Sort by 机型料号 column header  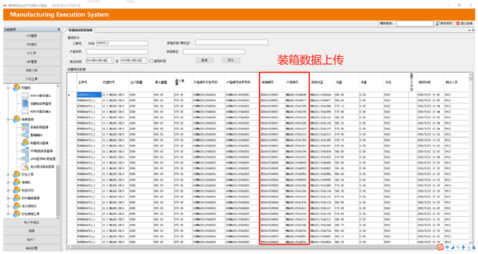point(115,82)
